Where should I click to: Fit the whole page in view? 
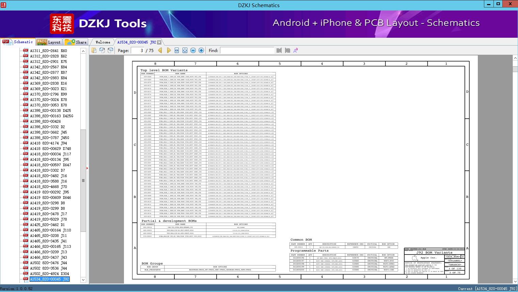[x=185, y=50]
